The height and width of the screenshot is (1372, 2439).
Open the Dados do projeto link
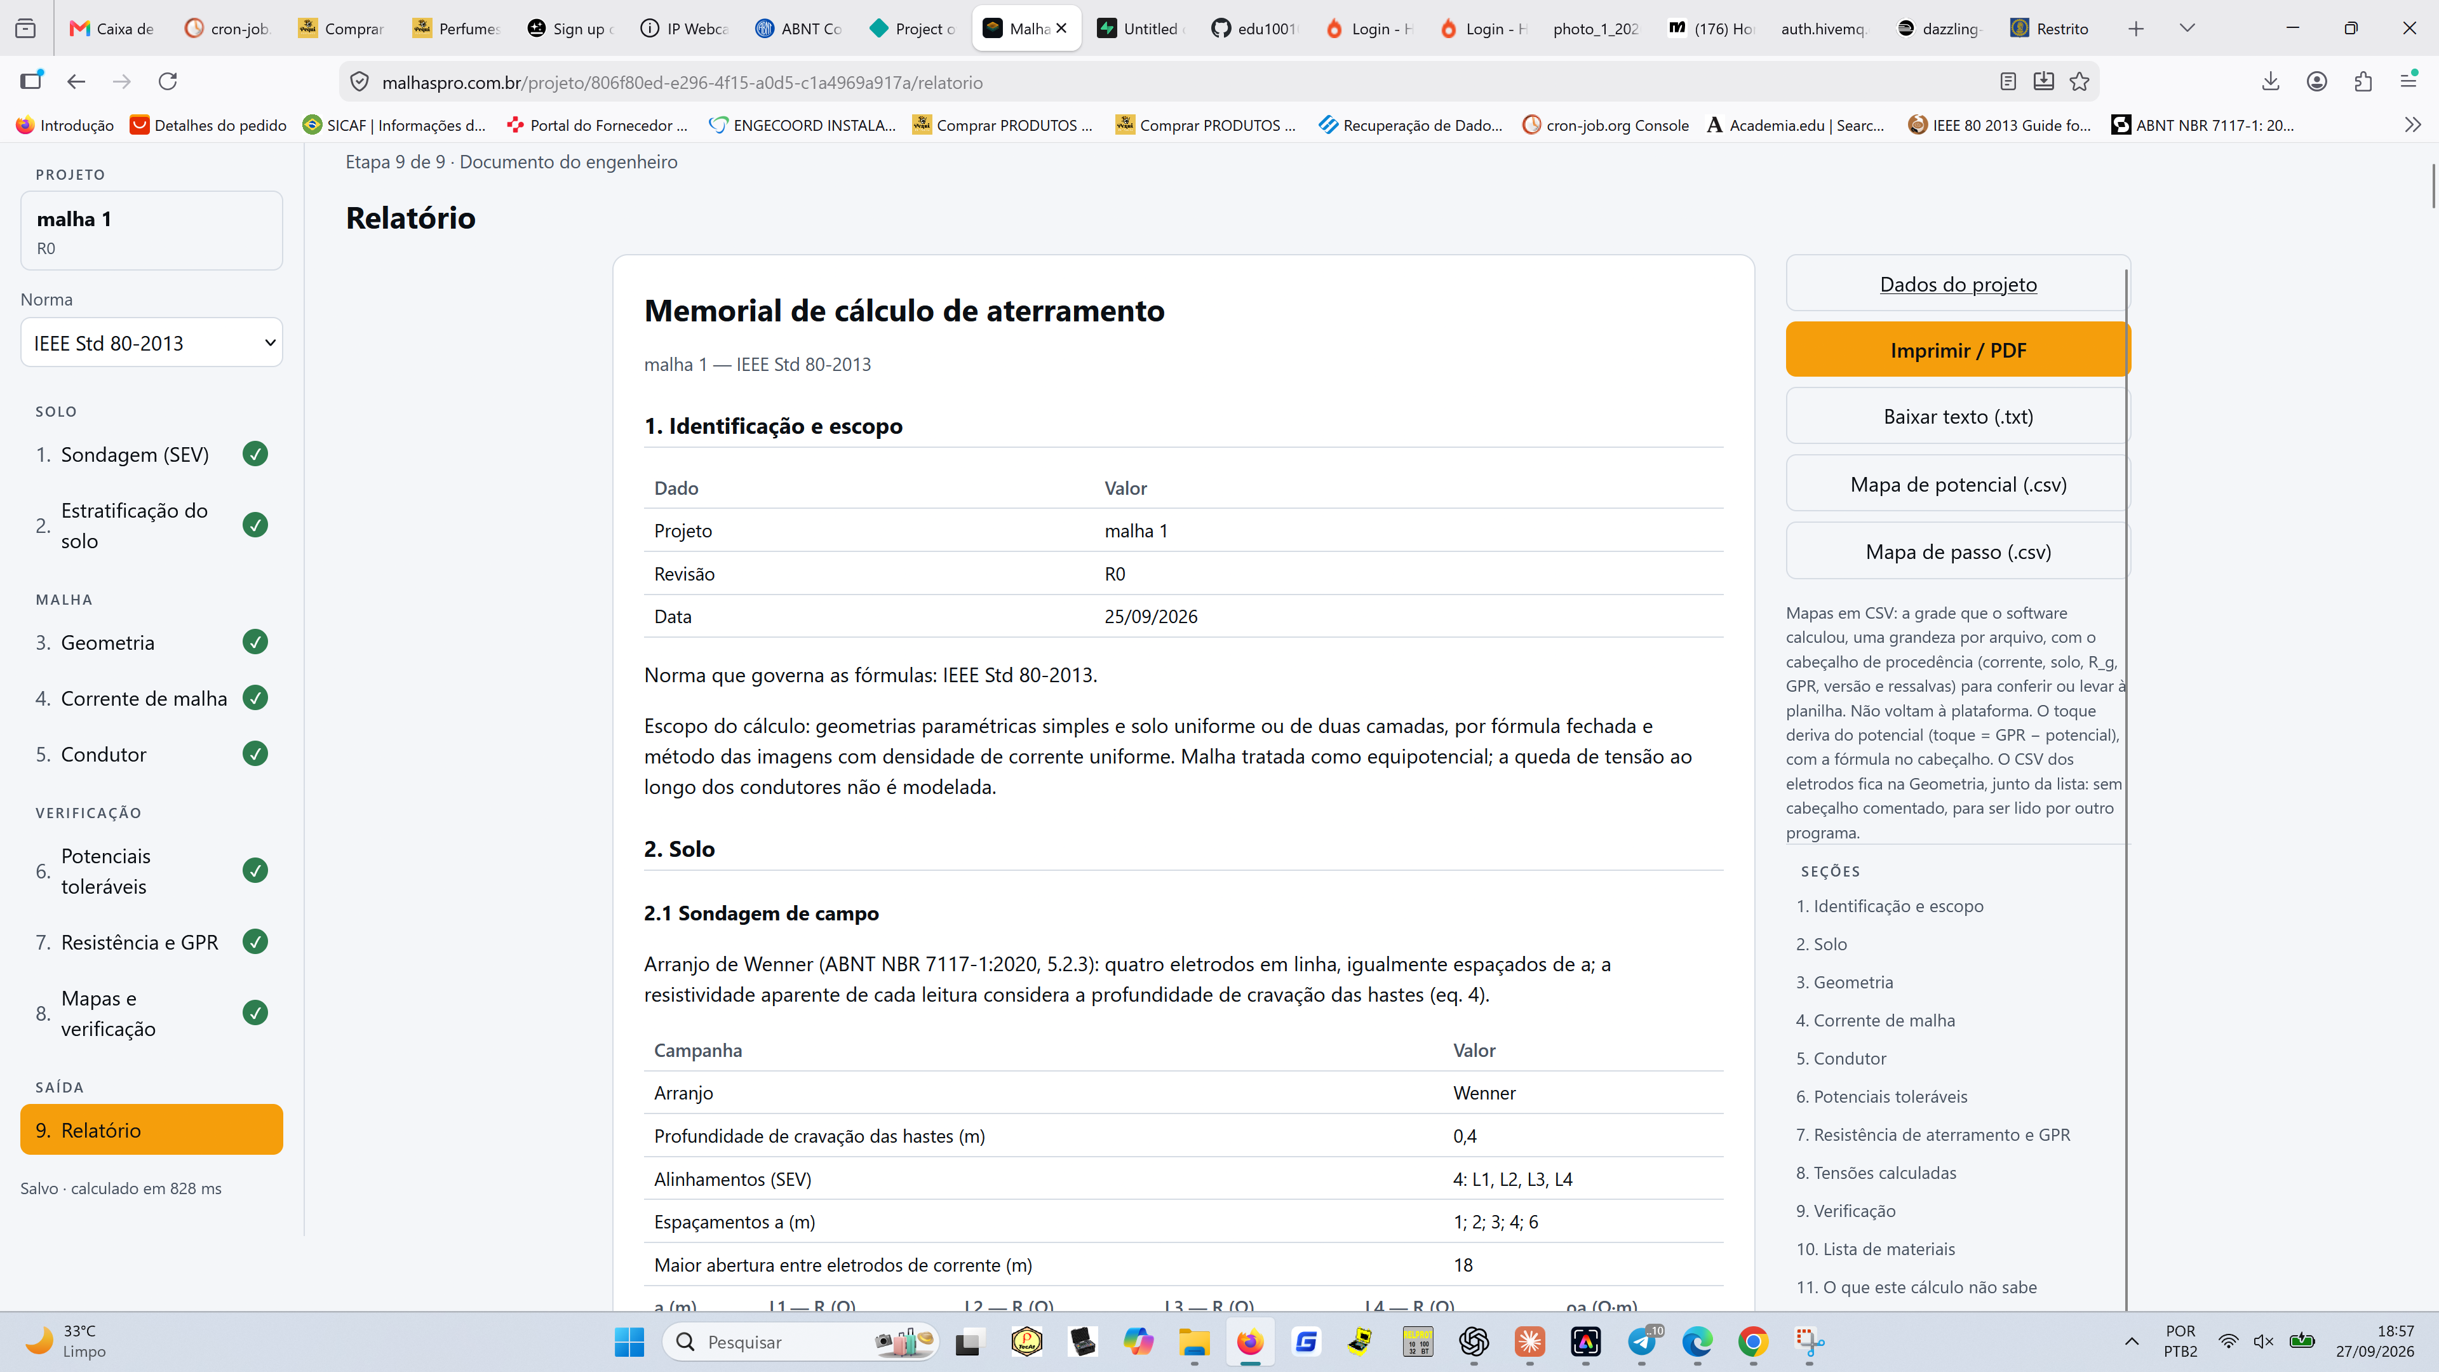tap(1957, 284)
